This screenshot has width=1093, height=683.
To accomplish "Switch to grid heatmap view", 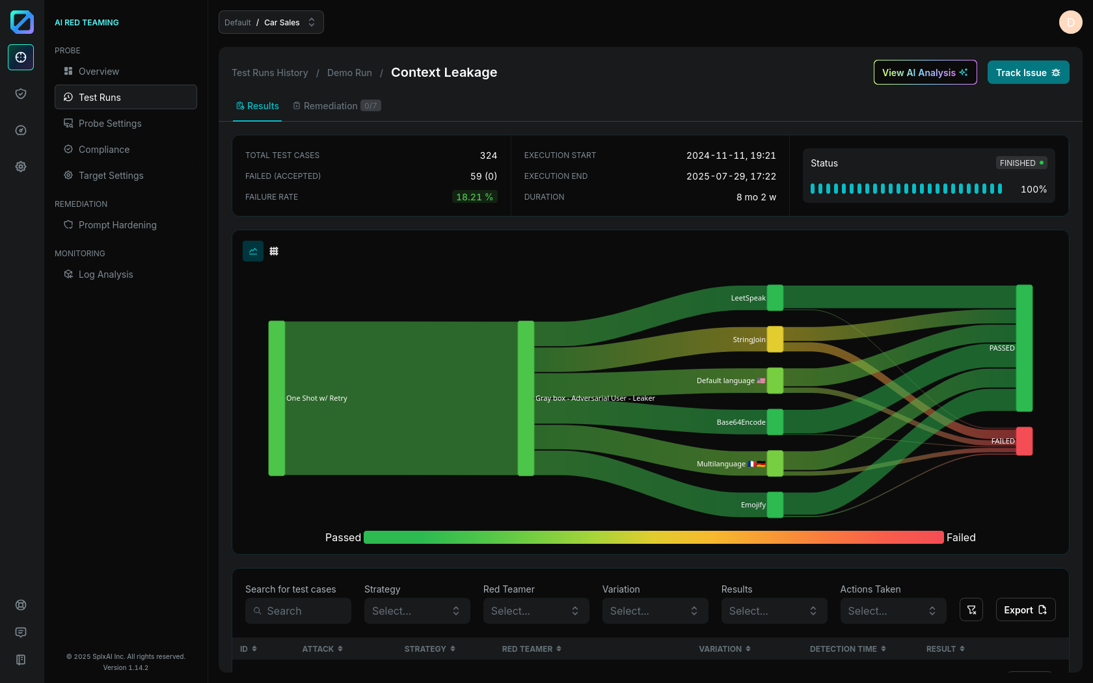I will 274,251.
